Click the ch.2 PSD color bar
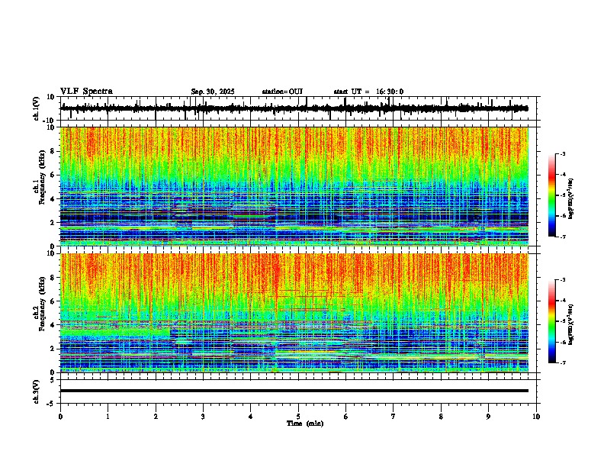The width and height of the screenshot is (604, 467). [551, 321]
